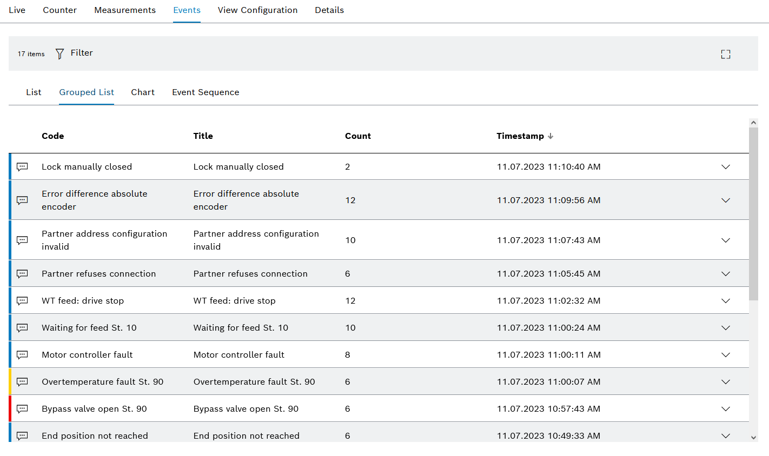The height and width of the screenshot is (456, 769).
Task: Click the Filter button label
Action: point(82,53)
